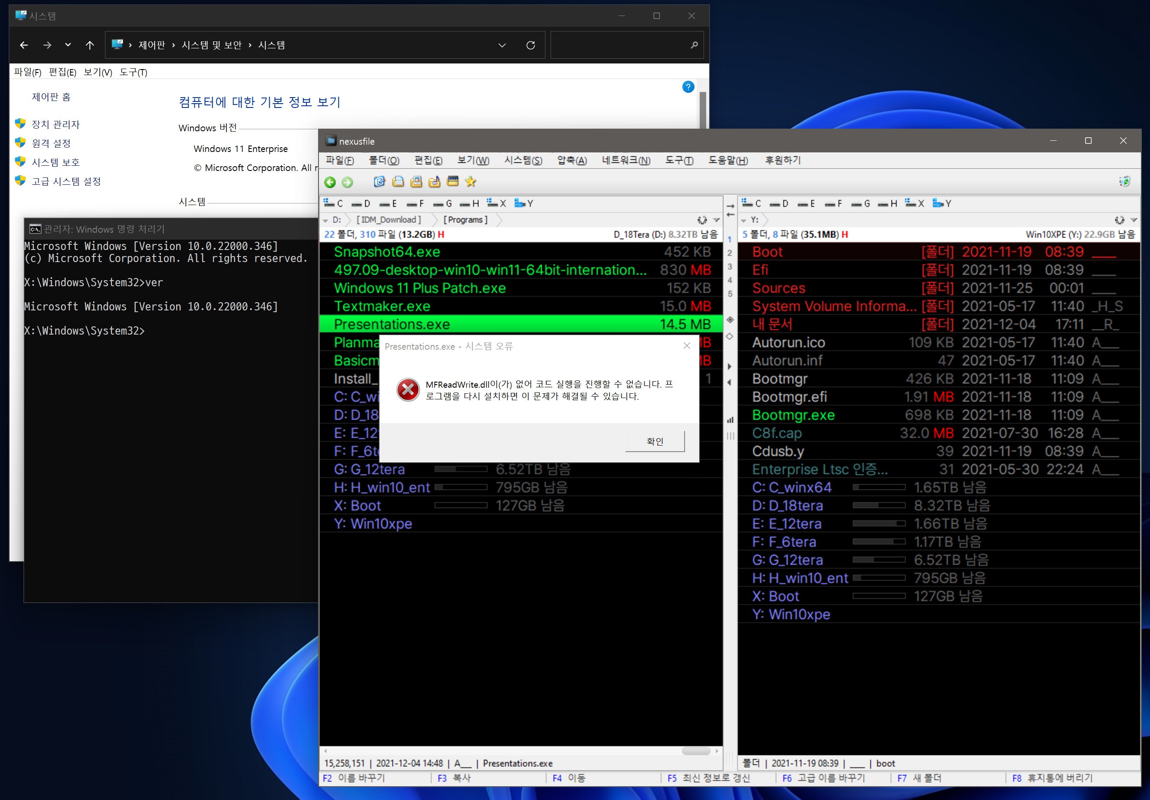This screenshot has height=800, width=1150.
Task: Switch left pane to drive E
Action: click(388, 204)
